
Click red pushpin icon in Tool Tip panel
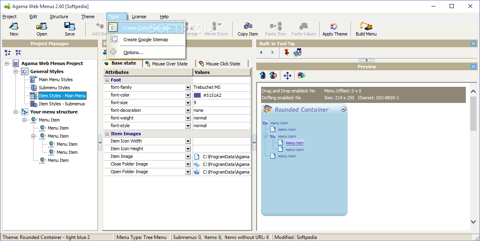tap(287, 52)
